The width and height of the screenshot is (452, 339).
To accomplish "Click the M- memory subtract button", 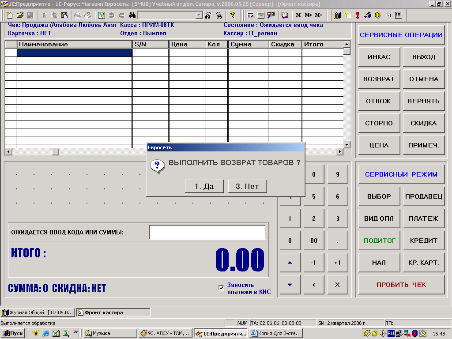I will [319, 15].
